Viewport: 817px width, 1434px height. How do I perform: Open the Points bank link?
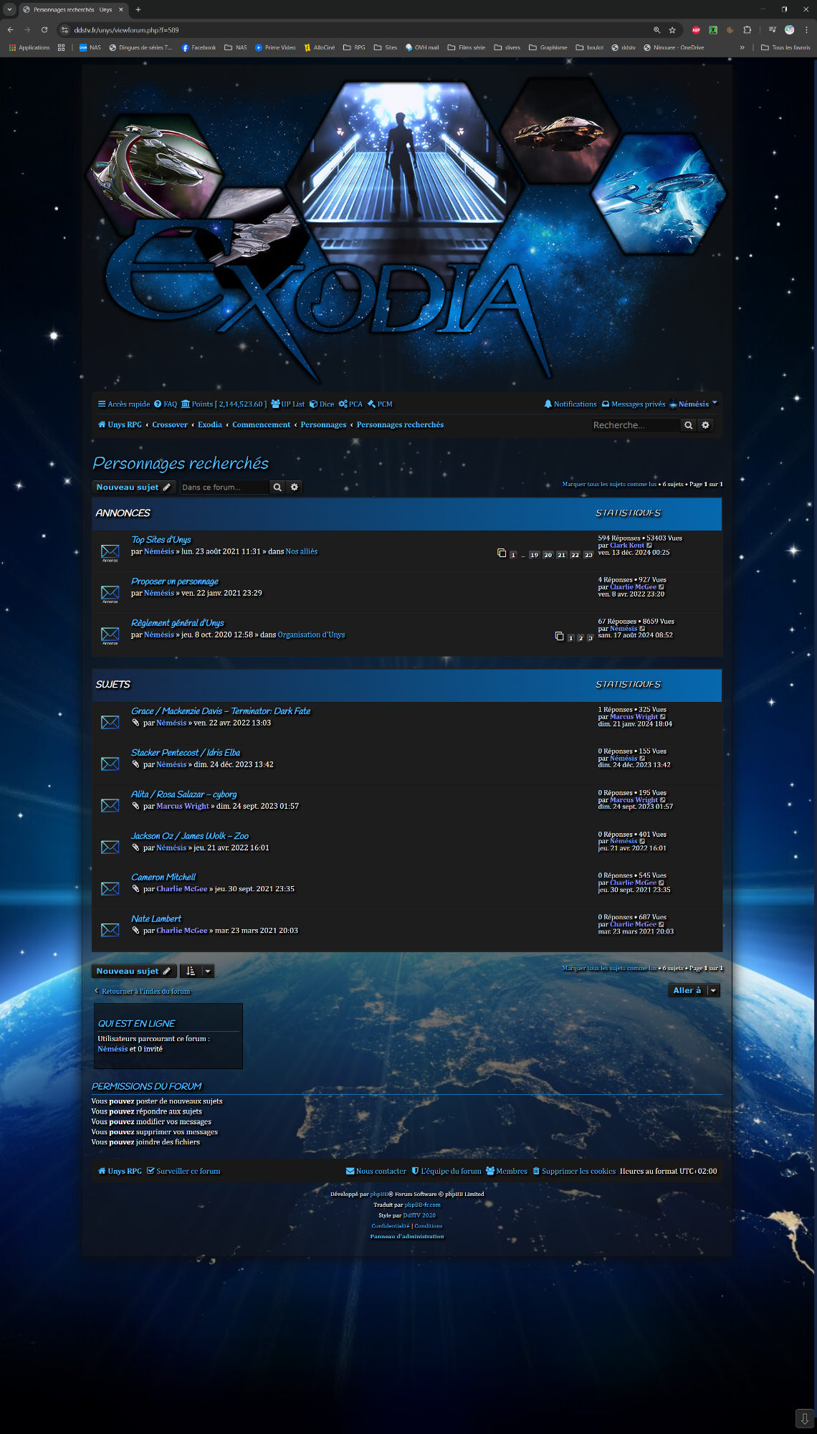224,404
